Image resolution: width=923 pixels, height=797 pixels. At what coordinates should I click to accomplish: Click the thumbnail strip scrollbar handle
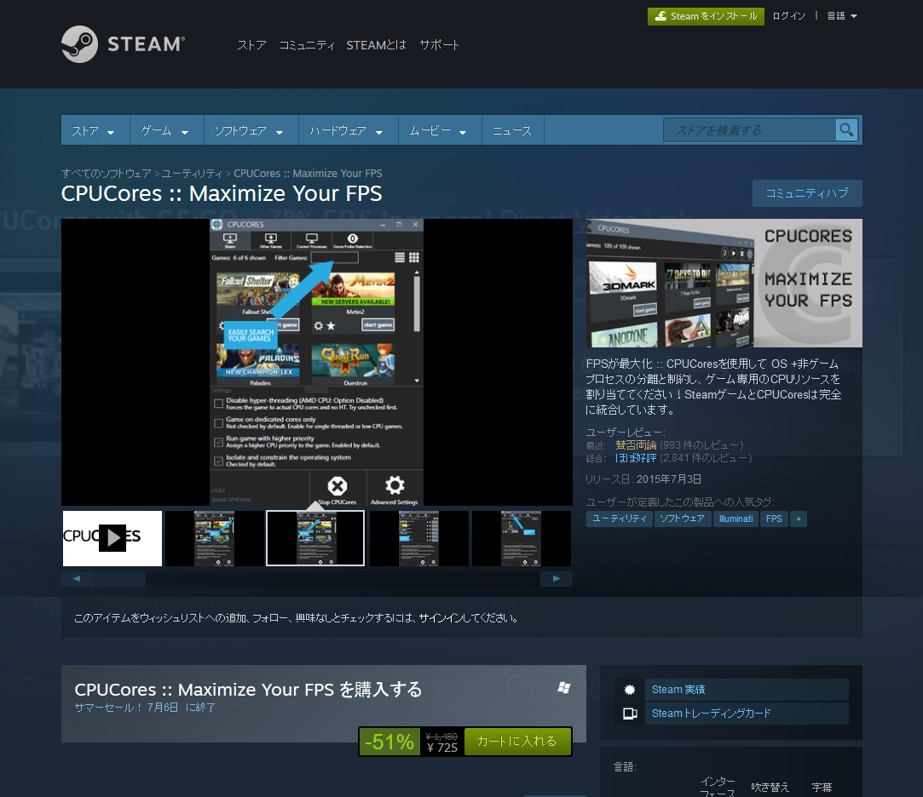(x=120, y=579)
